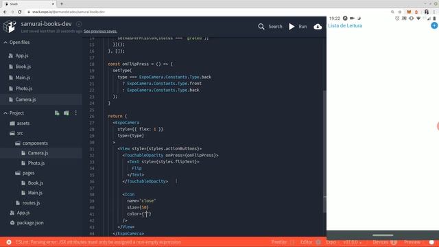Open Project panel three-dot menu

pos(76,113)
